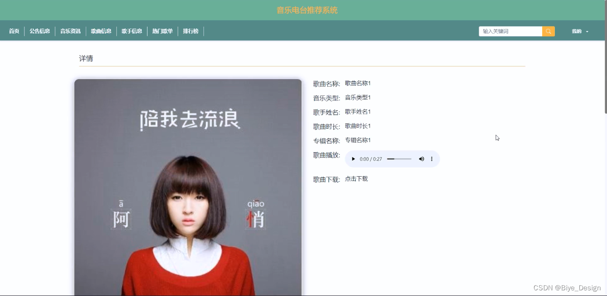Mute the audio player volume

(421, 159)
